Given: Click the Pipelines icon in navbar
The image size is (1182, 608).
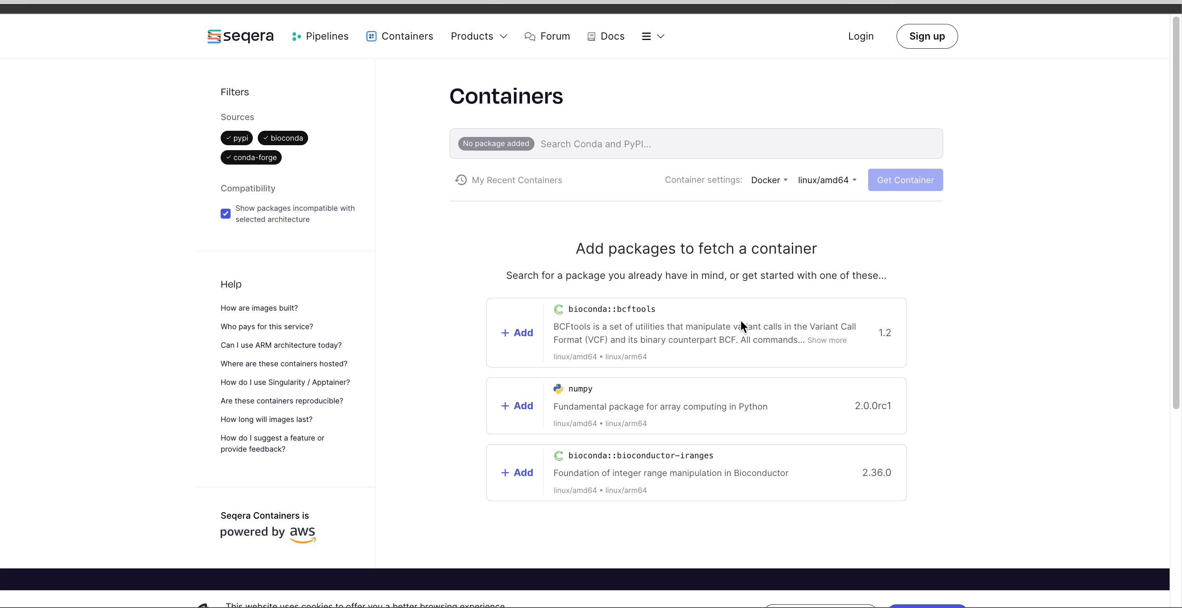Looking at the screenshot, I should 296,35.
